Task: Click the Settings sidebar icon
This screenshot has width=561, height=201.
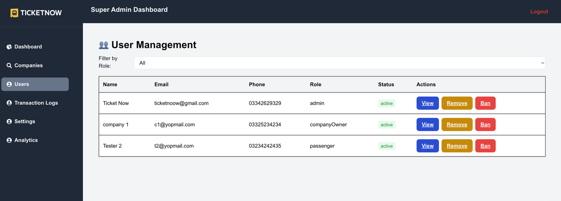Action: click(9, 122)
